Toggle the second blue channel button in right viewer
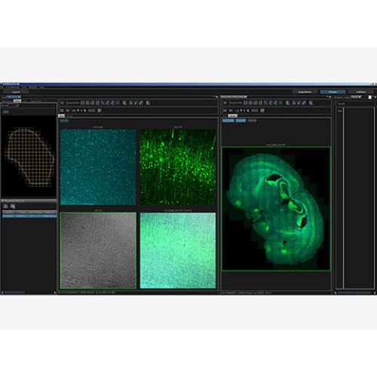 [x=241, y=121]
